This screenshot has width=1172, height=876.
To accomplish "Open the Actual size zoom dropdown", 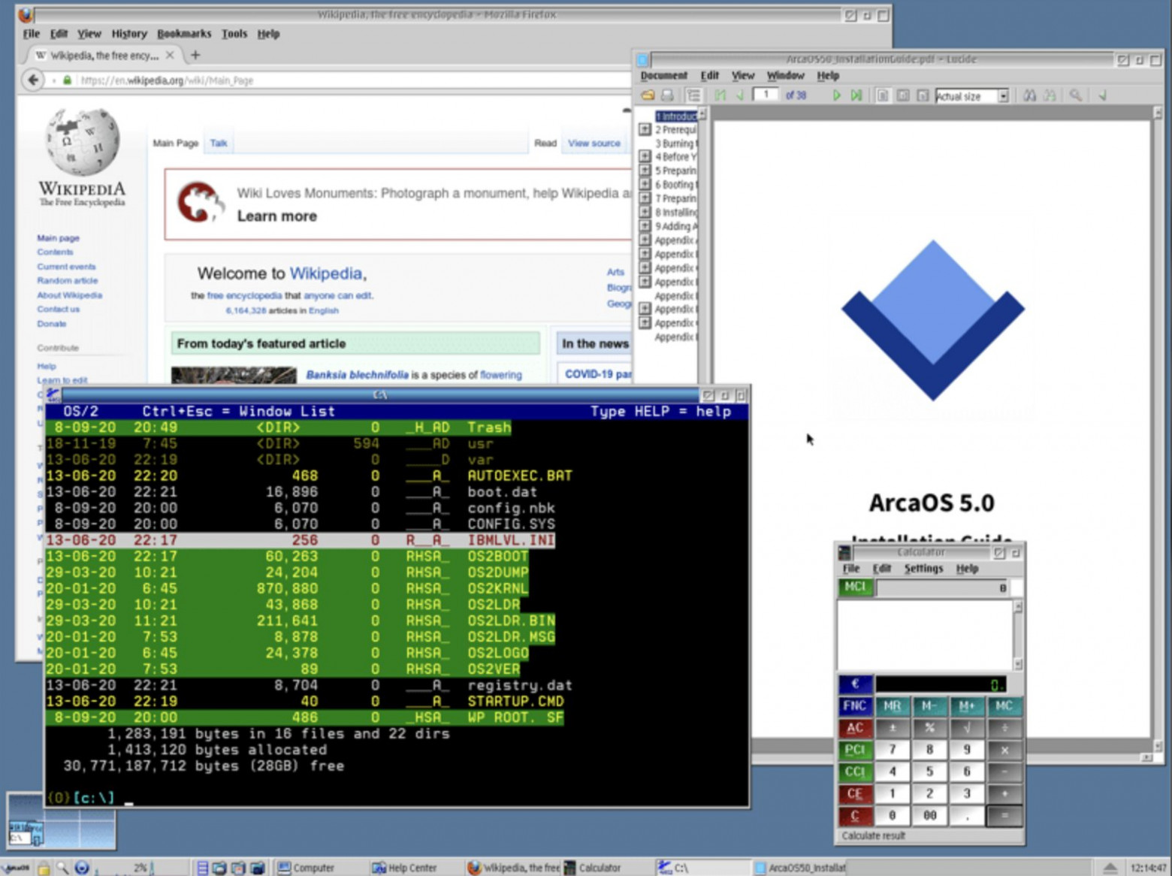I will coord(1003,96).
